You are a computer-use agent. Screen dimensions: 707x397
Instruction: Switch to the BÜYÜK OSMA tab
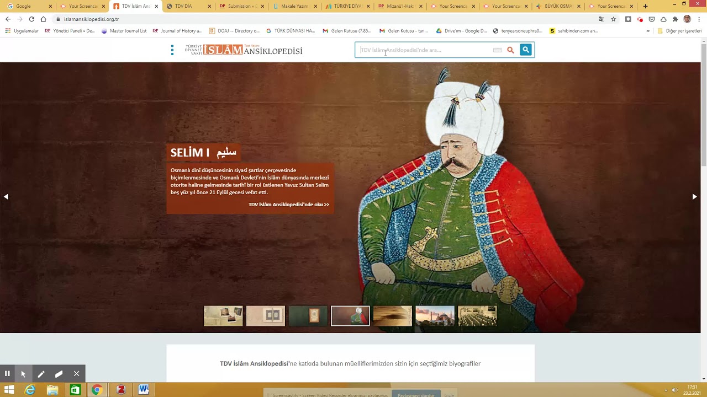coord(559,7)
